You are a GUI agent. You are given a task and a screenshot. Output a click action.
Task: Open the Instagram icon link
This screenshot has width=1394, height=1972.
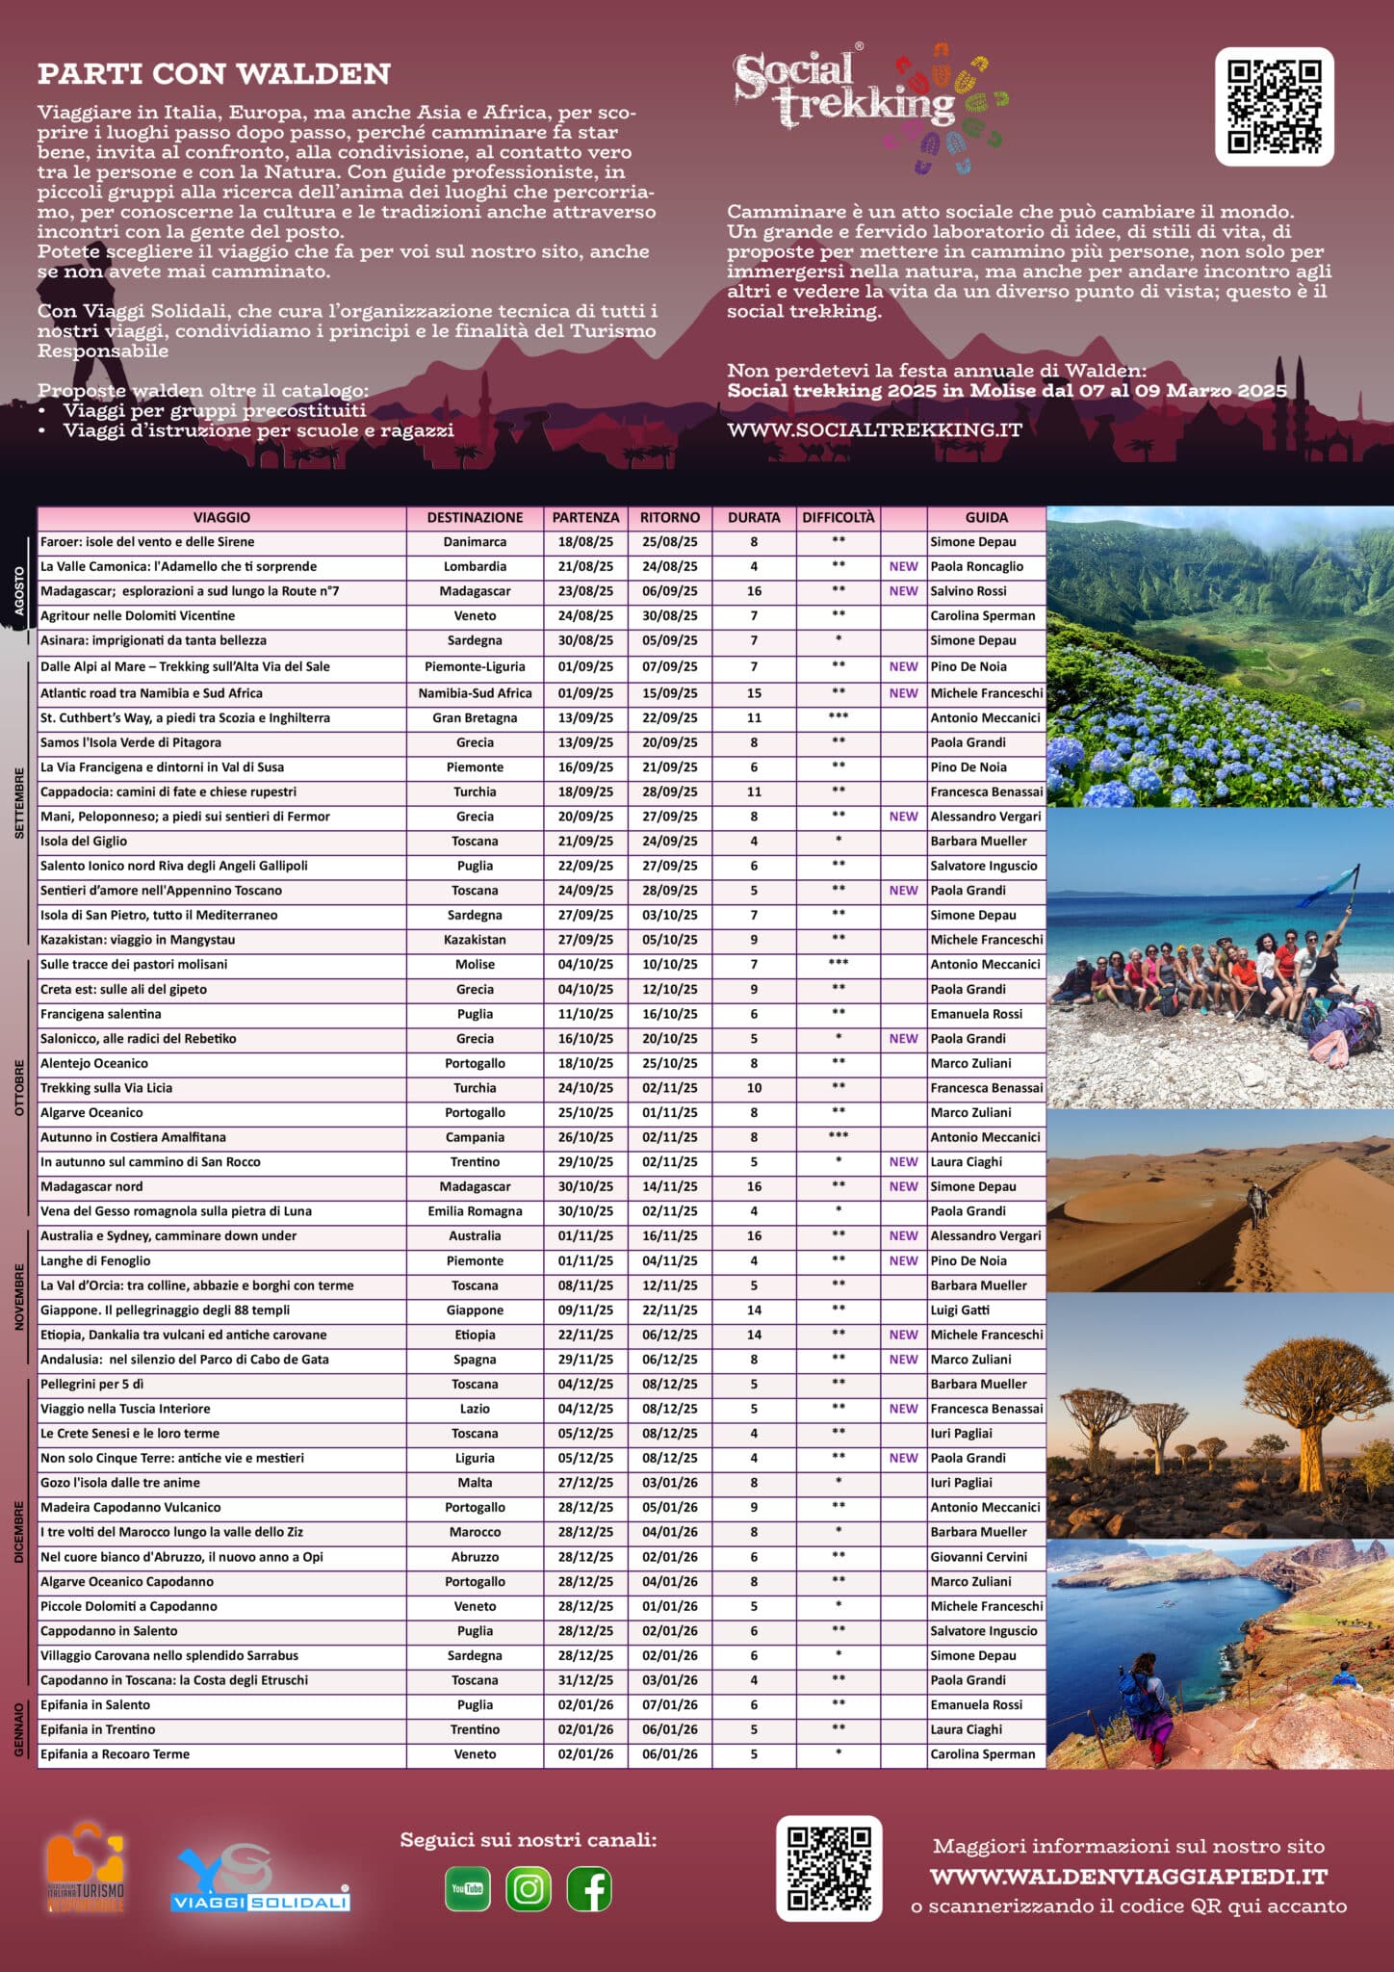tap(529, 1888)
